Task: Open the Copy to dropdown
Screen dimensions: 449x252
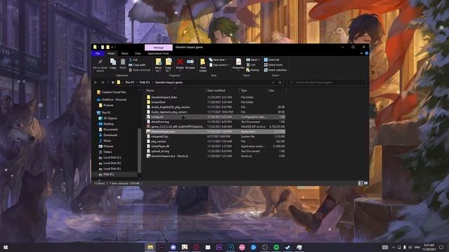Action: (168, 65)
